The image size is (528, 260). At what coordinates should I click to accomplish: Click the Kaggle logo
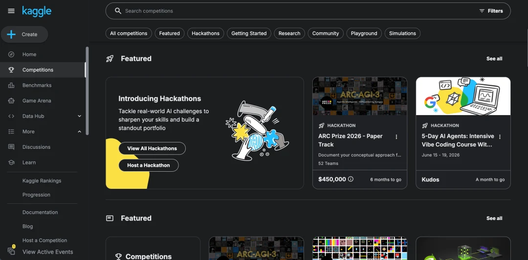[x=37, y=11]
